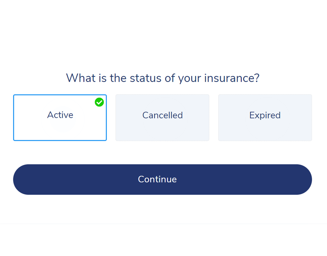Click the "Continue" text on navy button
327x256 pixels.
157,179
